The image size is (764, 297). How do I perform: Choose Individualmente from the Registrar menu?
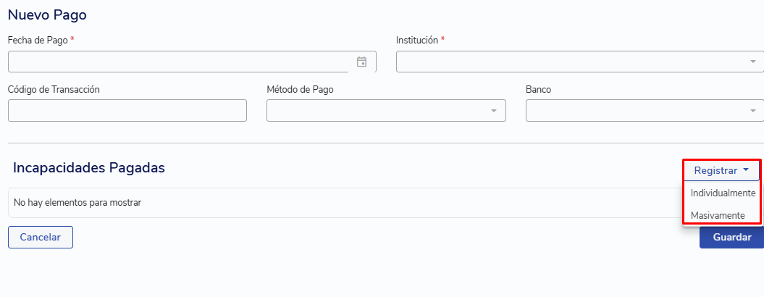point(723,193)
